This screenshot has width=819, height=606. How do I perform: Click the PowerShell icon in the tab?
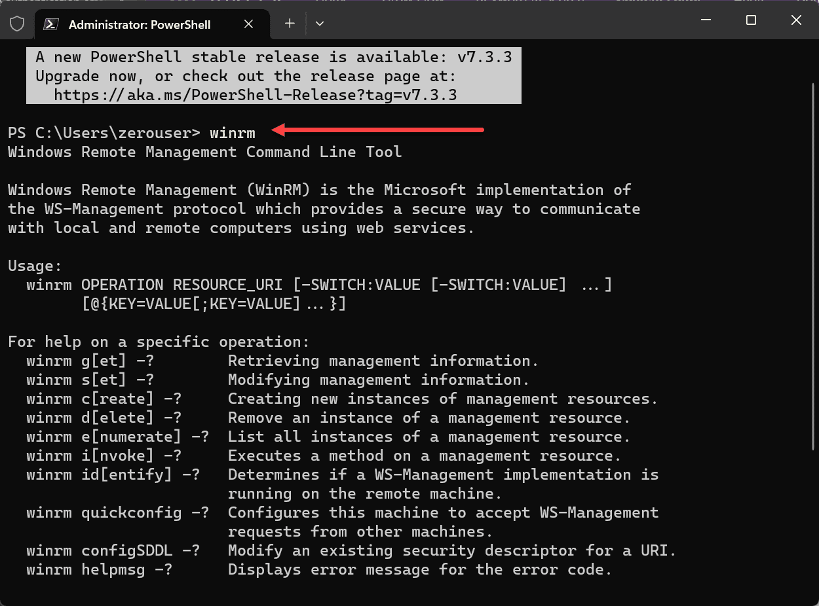(50, 24)
